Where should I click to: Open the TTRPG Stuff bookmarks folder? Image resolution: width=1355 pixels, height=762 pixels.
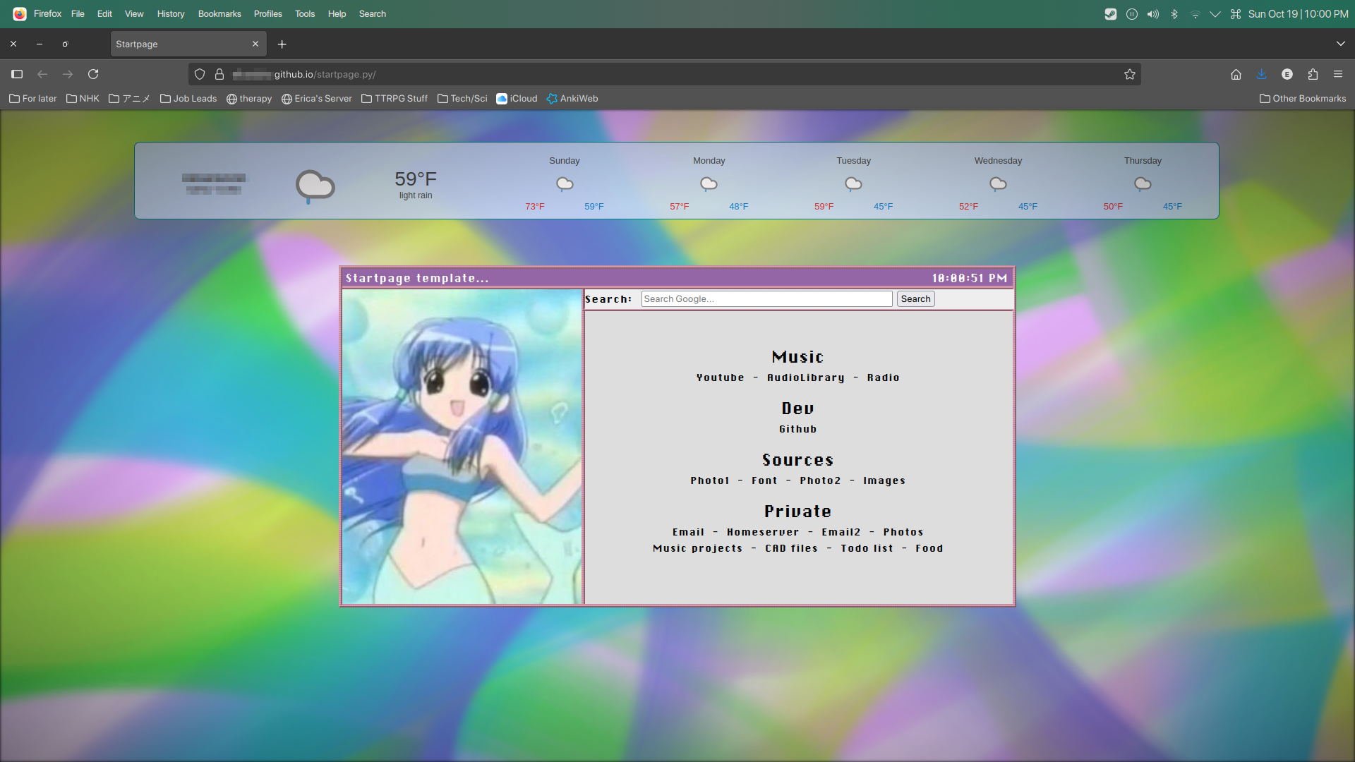pyautogui.click(x=395, y=99)
